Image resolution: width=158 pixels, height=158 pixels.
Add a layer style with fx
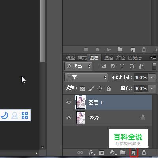click(x=92, y=153)
